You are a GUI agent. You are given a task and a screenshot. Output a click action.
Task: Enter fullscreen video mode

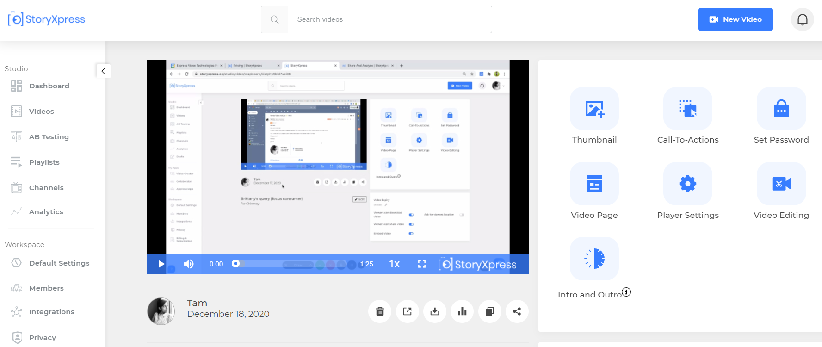(x=422, y=264)
